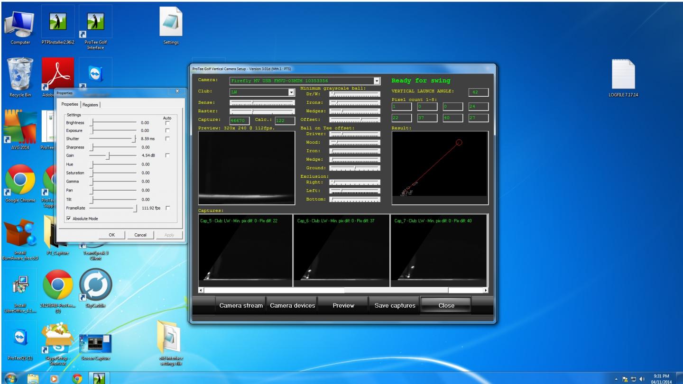Enable Auto for Brightness
The height and width of the screenshot is (384, 683).
point(167,123)
